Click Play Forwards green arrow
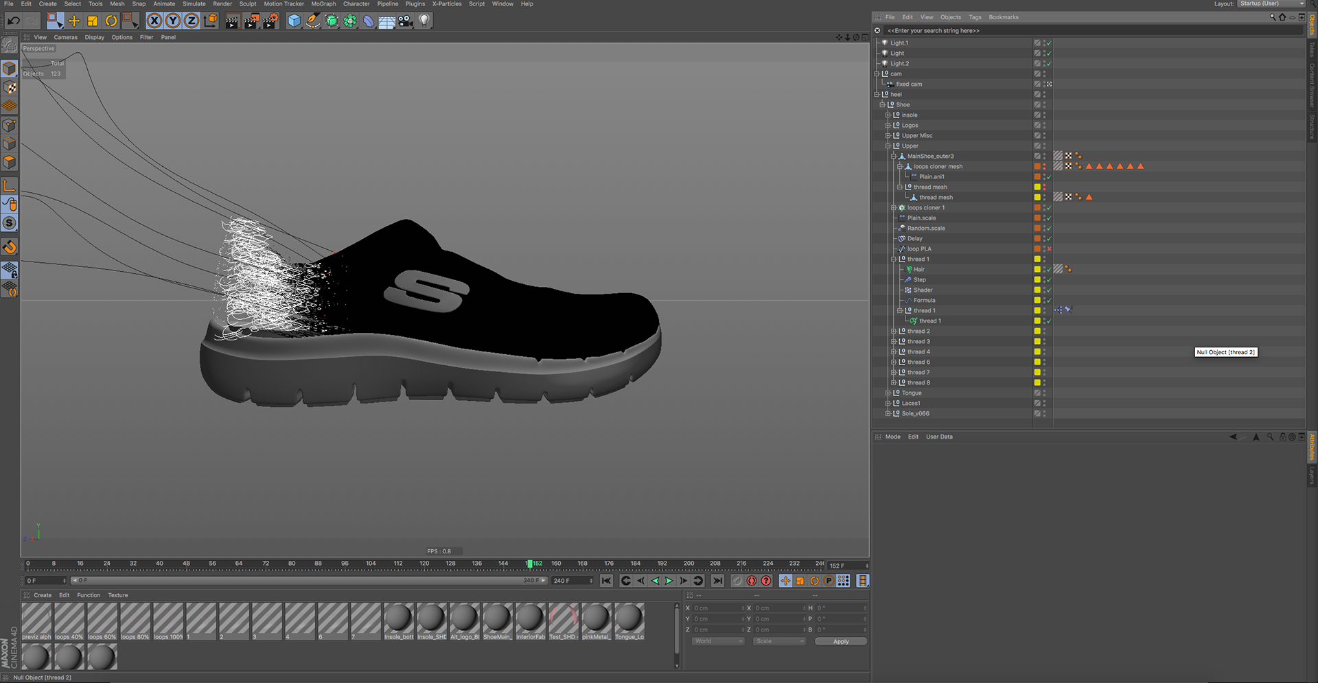Viewport: 1318px width, 683px height. click(669, 581)
